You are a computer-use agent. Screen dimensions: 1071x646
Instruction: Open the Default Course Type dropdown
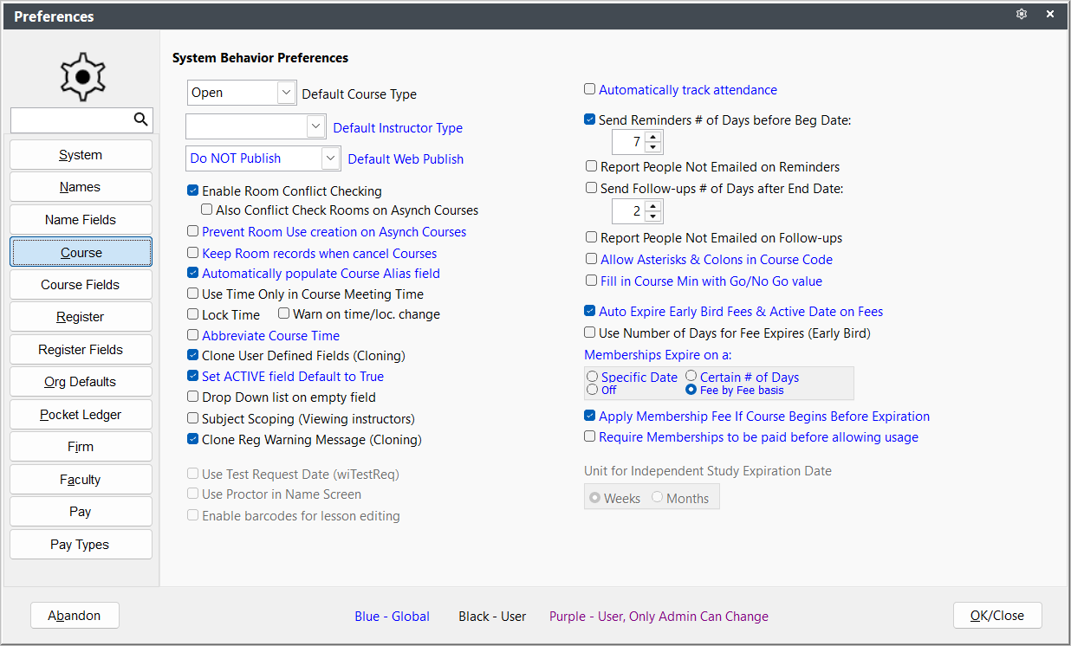(x=287, y=93)
